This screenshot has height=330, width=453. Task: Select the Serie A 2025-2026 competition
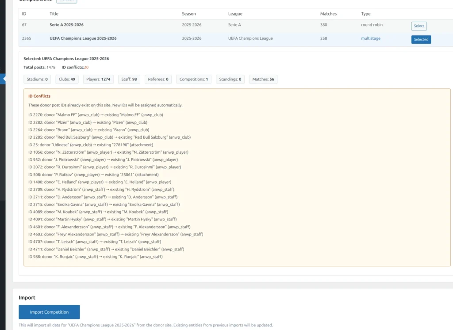(x=418, y=26)
